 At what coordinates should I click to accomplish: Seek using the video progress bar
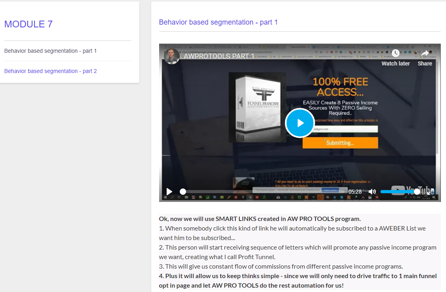pos(263,192)
